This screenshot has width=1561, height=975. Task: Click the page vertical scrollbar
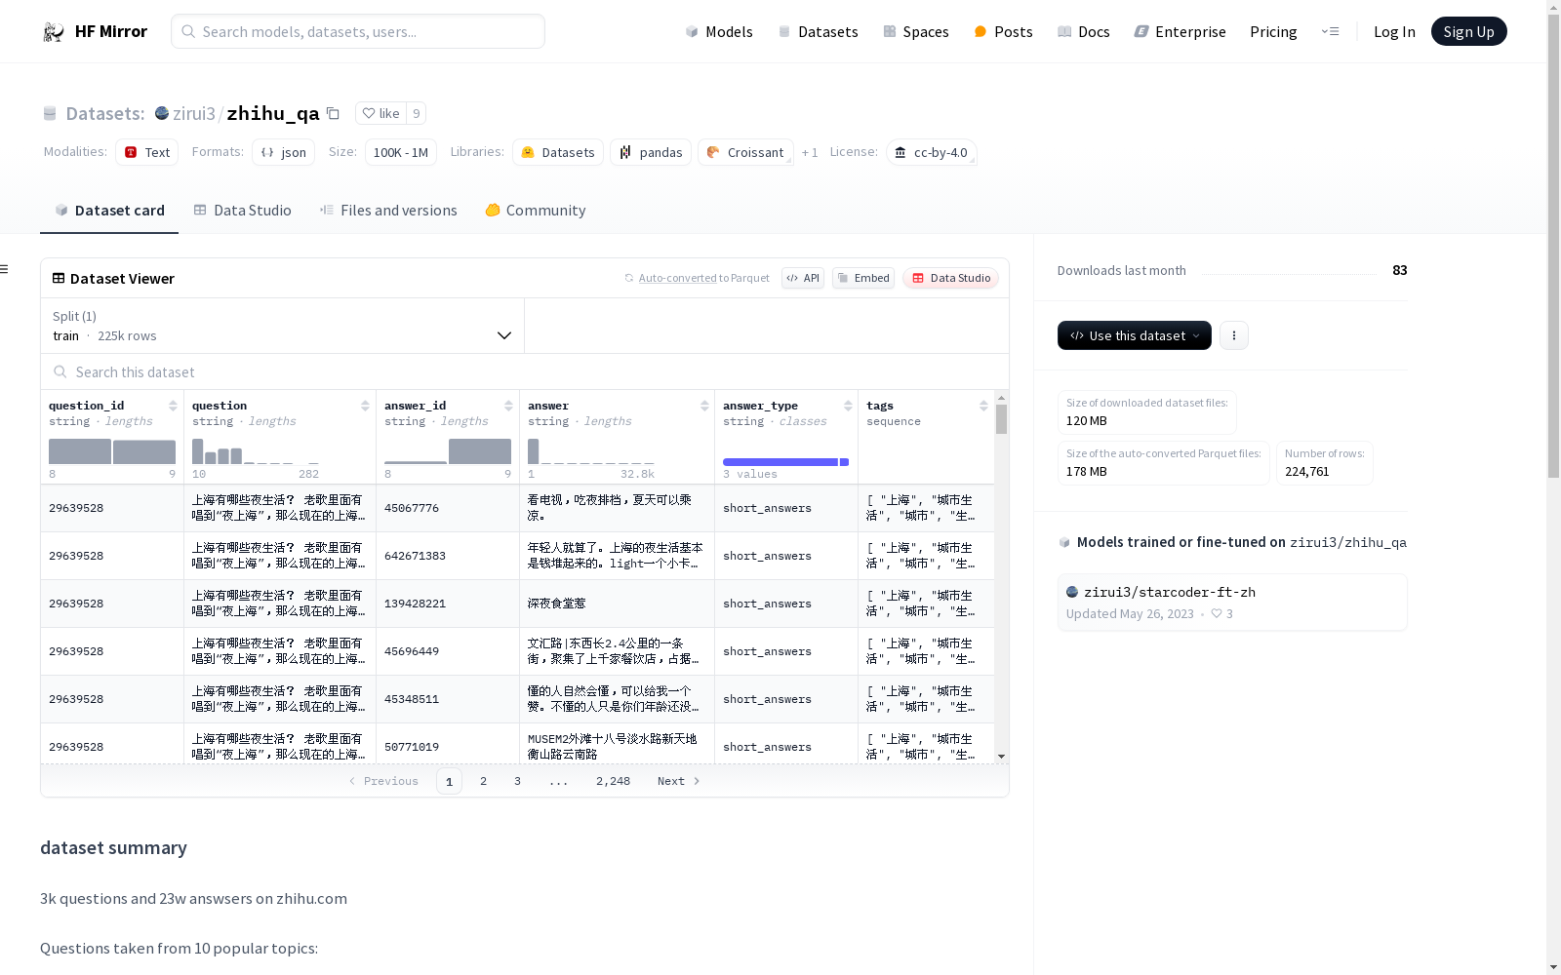click(1553, 244)
